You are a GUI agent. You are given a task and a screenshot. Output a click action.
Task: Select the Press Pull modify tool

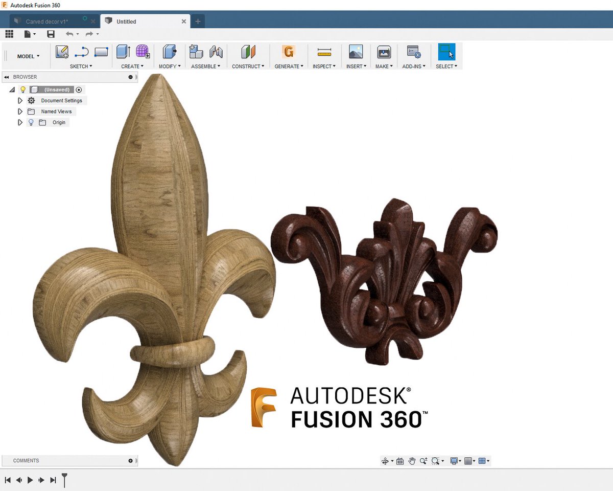coord(170,52)
